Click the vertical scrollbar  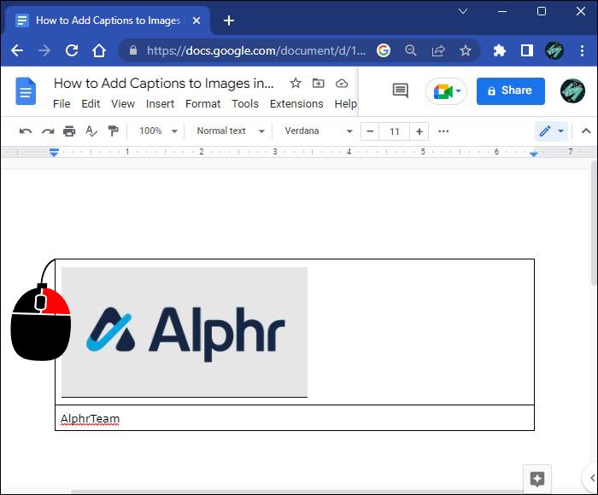tap(593, 223)
